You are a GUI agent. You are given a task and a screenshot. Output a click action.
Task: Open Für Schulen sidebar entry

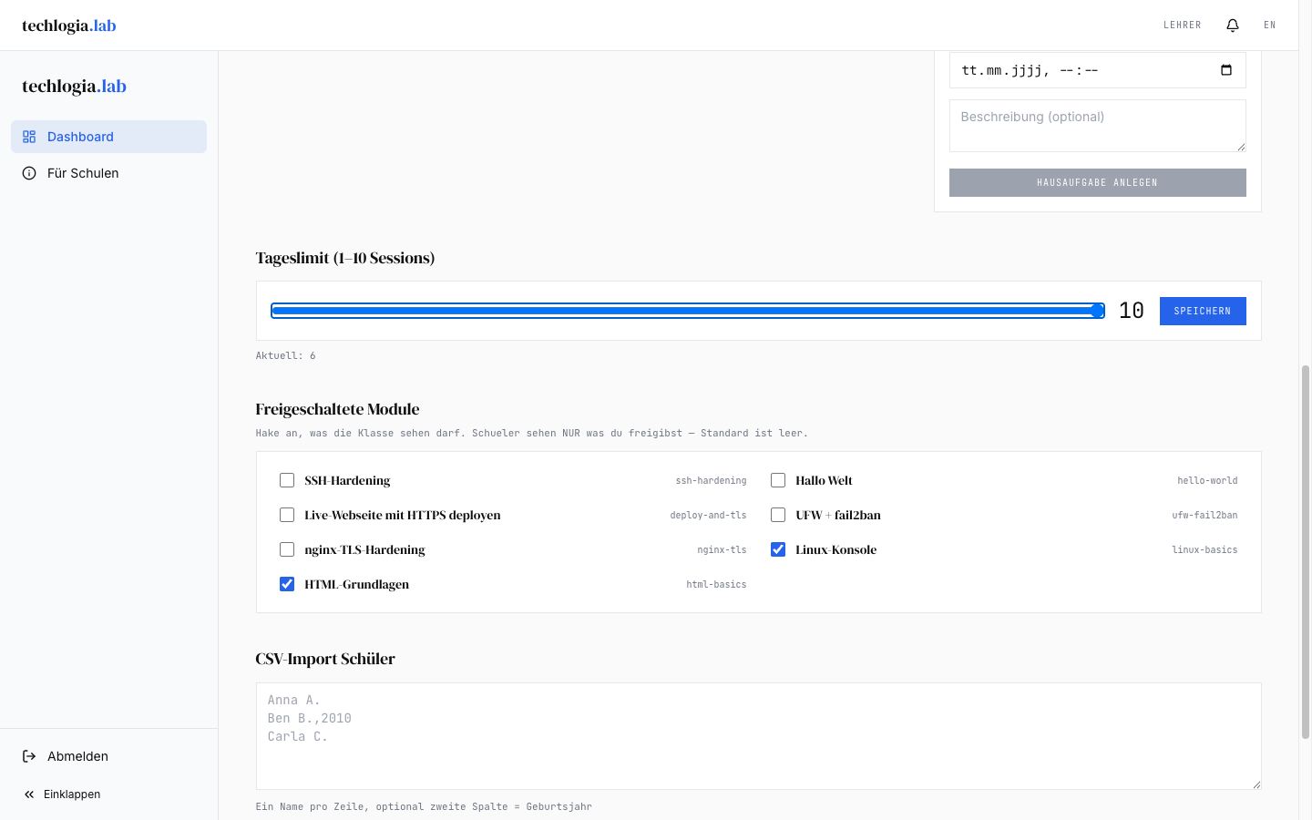click(108, 173)
